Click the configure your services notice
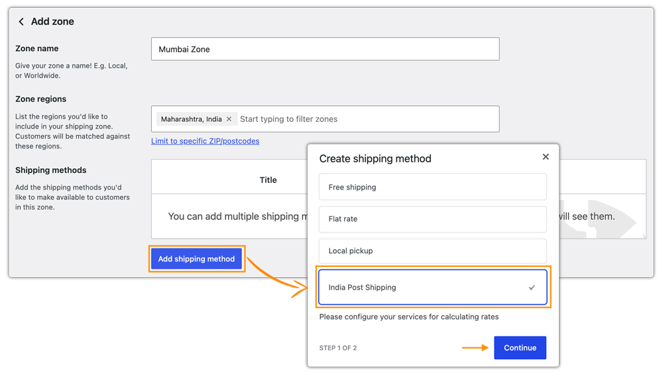The height and width of the screenshot is (377, 663). 409,317
